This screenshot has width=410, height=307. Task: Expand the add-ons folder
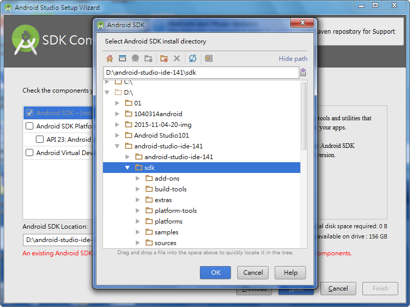pyautogui.click(x=137, y=178)
